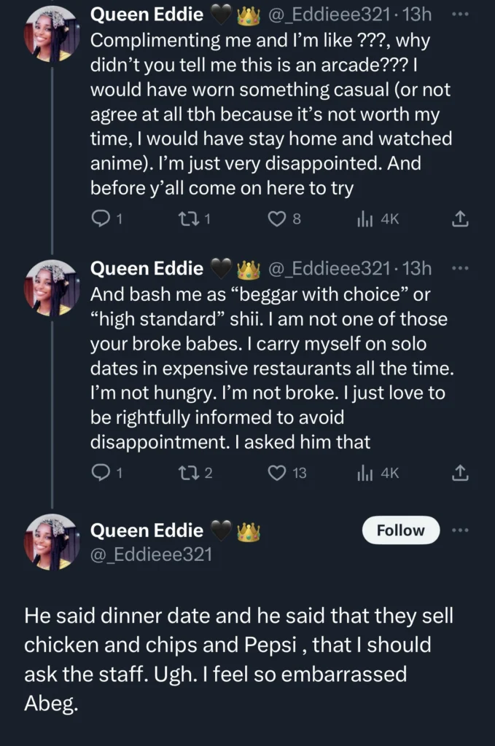Open share options on second tweet

[x=460, y=472]
